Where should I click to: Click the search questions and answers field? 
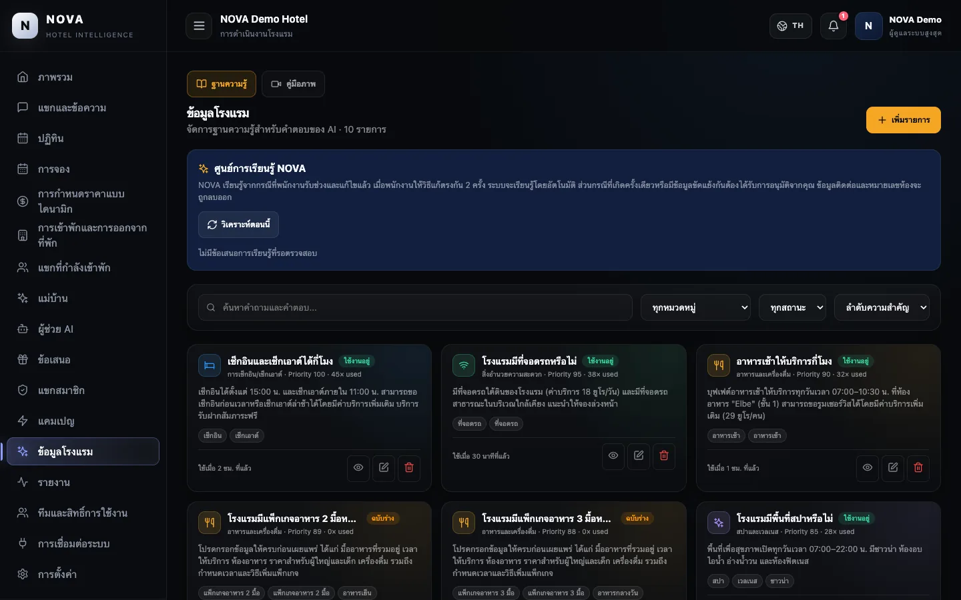pyautogui.click(x=415, y=308)
